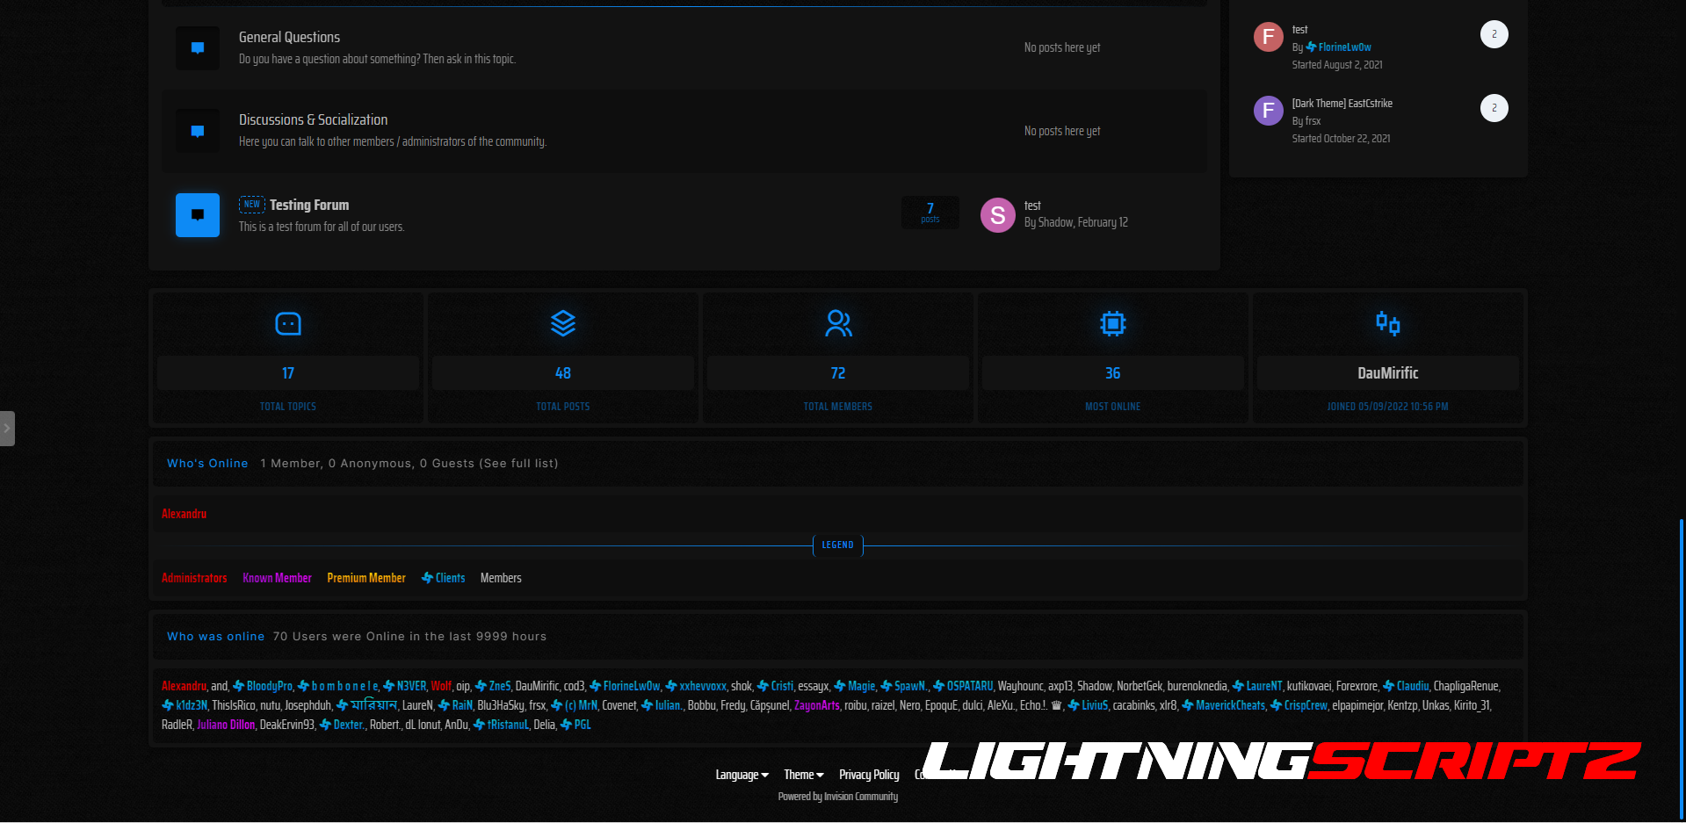Click the Most Online chip icon
This screenshot has height=823, width=1686.
coord(1113,324)
